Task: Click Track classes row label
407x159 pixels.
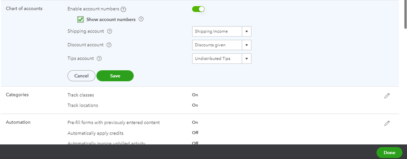Action: point(81,95)
